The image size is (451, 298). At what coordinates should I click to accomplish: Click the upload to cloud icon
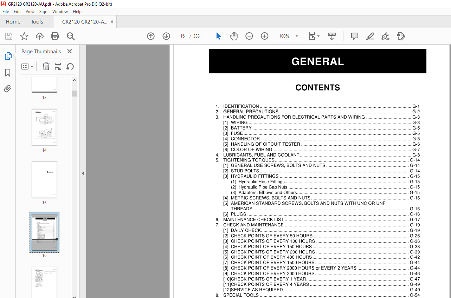pyautogui.click(x=40, y=36)
